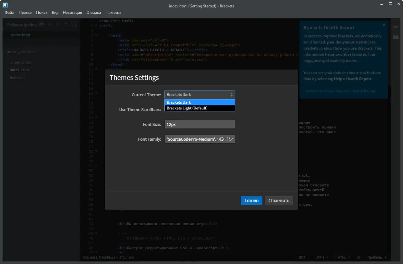Toggle Пробелы indentation type in status bar

[x=375, y=258]
